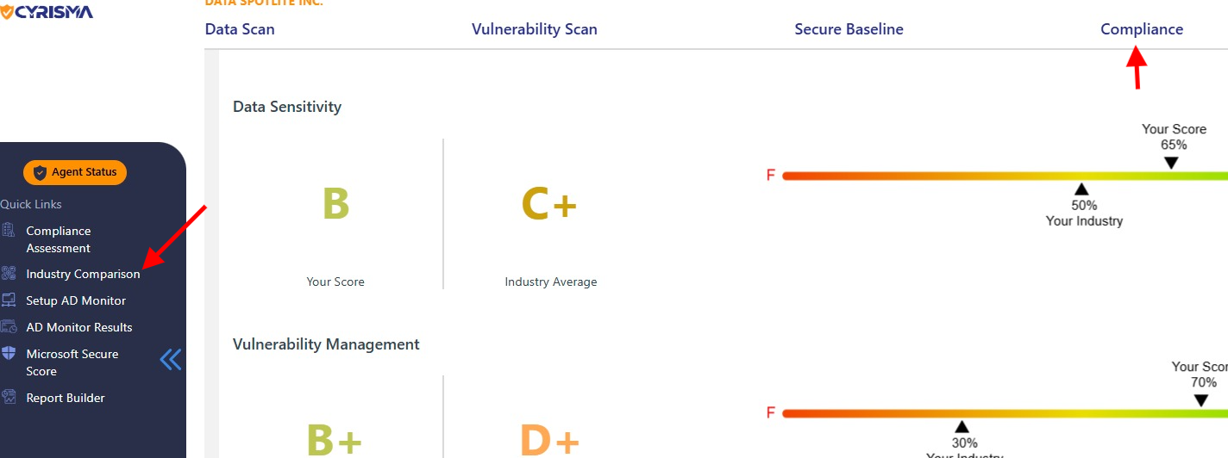Click the CYRISMA logo
The image size is (1228, 458).
pos(47,12)
